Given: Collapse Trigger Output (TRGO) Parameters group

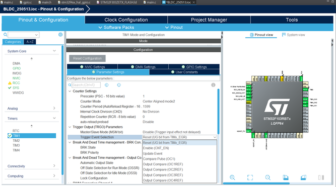Looking at the screenshot, I should coord(70,127).
